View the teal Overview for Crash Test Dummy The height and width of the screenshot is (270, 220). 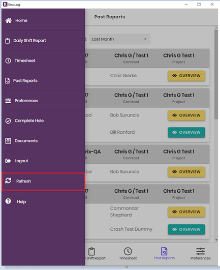[x=186, y=229]
